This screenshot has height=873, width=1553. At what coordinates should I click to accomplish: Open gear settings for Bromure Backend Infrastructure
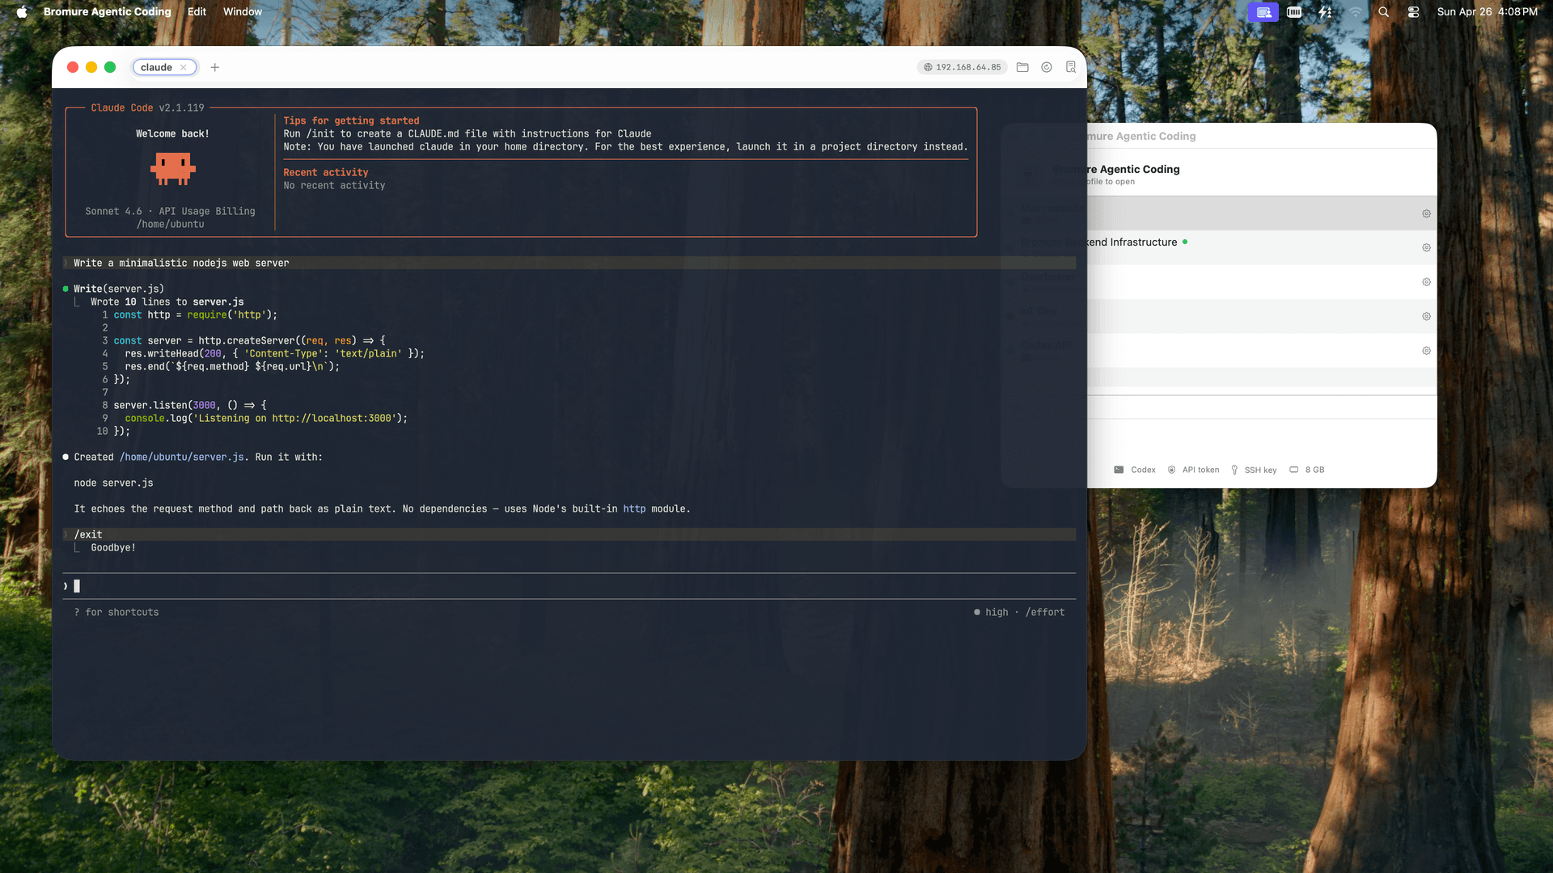tap(1425, 247)
